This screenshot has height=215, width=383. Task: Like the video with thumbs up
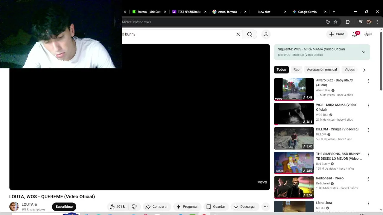pos(117,207)
